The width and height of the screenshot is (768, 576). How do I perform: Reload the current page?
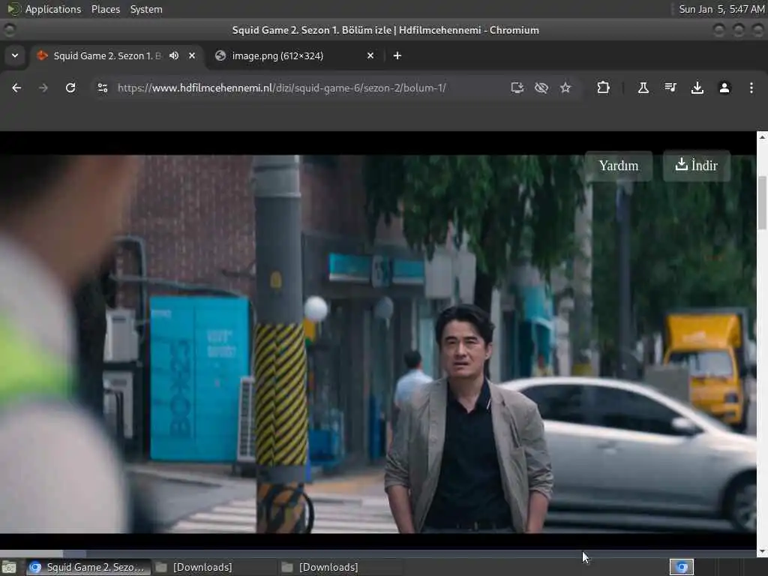pos(70,88)
